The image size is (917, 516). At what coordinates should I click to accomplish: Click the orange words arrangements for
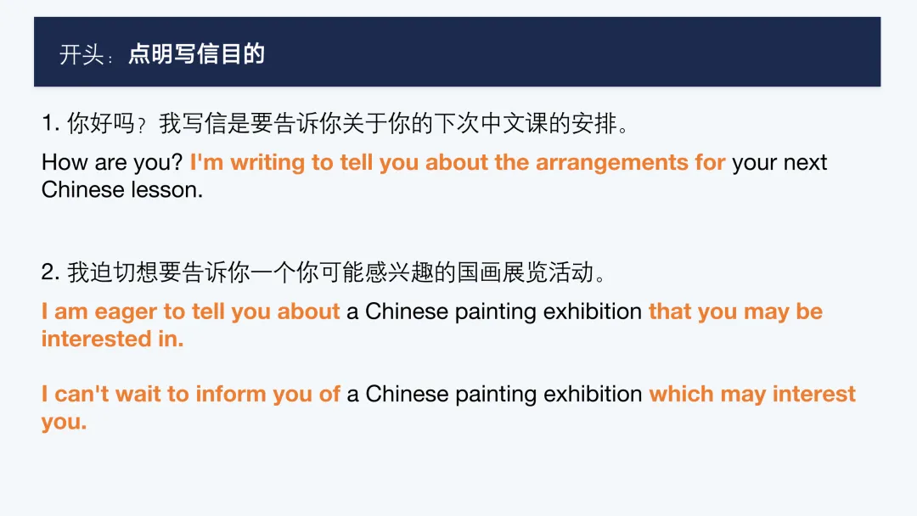(630, 162)
